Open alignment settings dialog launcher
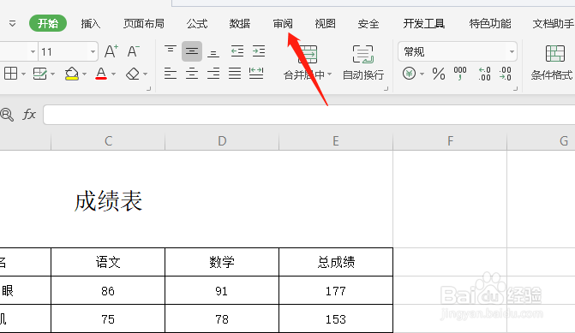 tap(386, 88)
